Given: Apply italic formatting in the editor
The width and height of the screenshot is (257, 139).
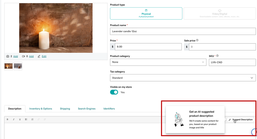Looking at the screenshot, I should pos(14,119).
